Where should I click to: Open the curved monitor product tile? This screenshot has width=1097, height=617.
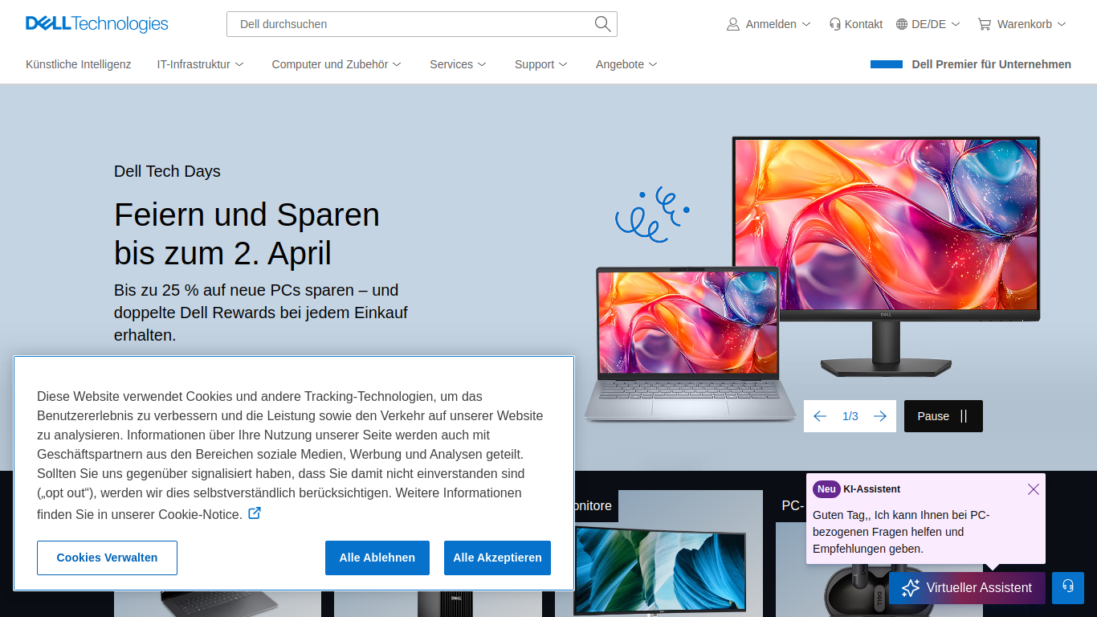(659, 554)
